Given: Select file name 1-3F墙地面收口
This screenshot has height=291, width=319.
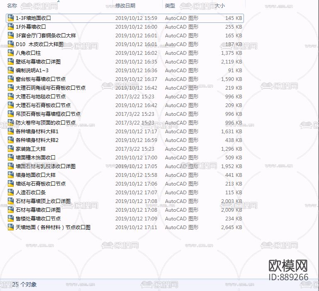Looking at the screenshot, I should 33,18.
